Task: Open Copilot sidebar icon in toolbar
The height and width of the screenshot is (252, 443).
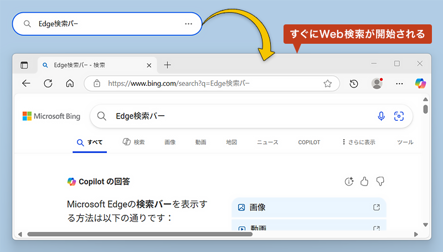Action: tap(420, 83)
